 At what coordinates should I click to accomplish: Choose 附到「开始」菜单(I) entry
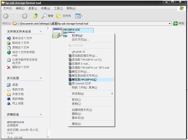[91, 88]
